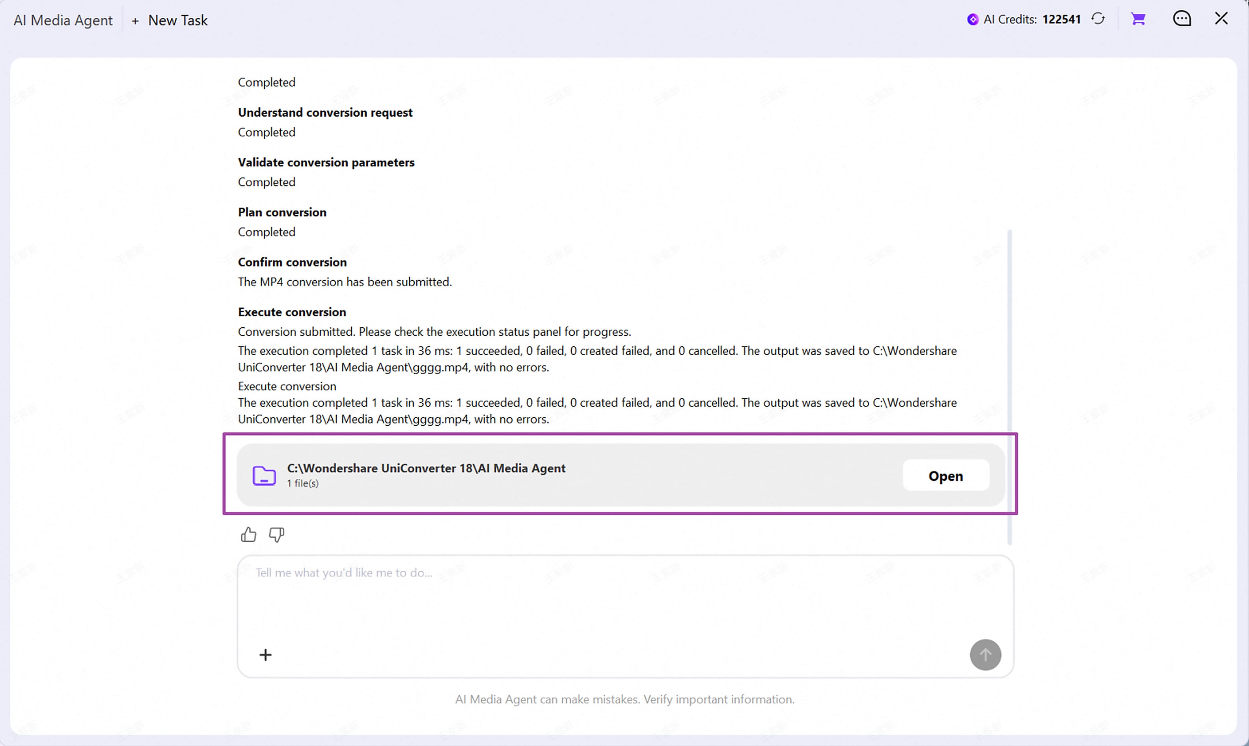This screenshot has width=1249, height=746.
Task: Add an attachment with the plus icon
Action: [x=265, y=655]
